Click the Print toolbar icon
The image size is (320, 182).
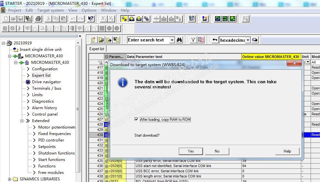[38, 19]
